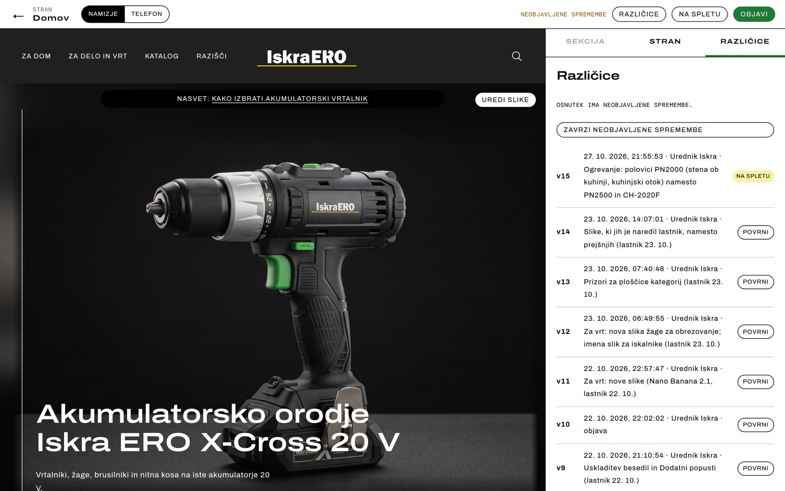Screen dimensions: 785x491
Task: Select version label v13
Action: click(563, 282)
